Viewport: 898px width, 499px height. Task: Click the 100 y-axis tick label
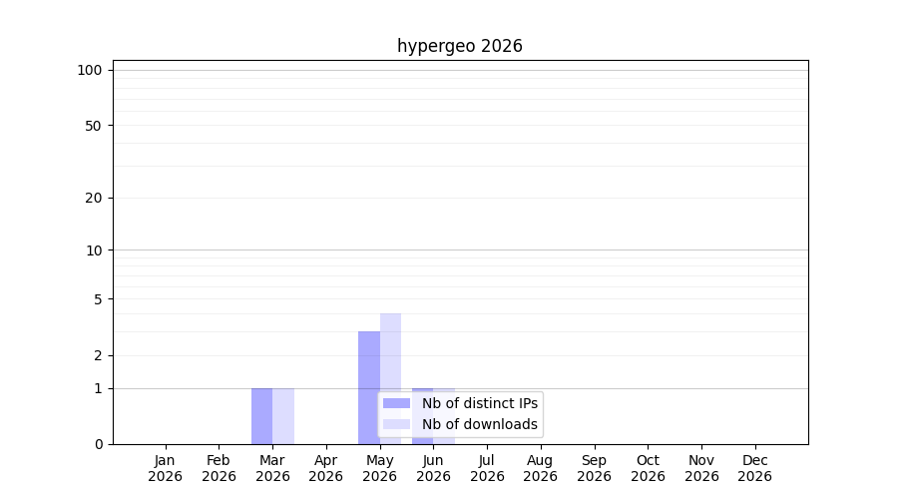coord(90,71)
